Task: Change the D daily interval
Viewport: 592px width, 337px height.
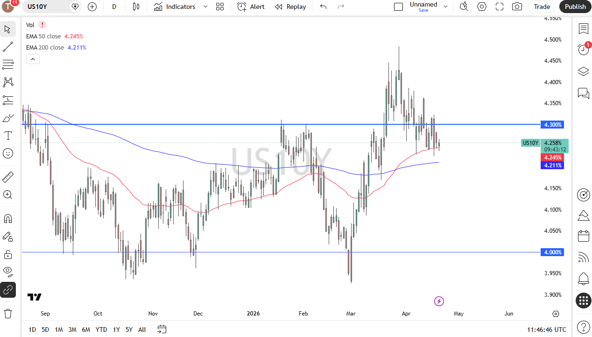Action: [114, 7]
